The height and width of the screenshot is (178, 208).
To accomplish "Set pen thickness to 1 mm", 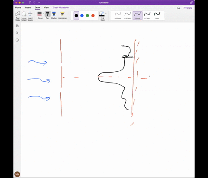I will pyautogui.click(x=157, y=16).
